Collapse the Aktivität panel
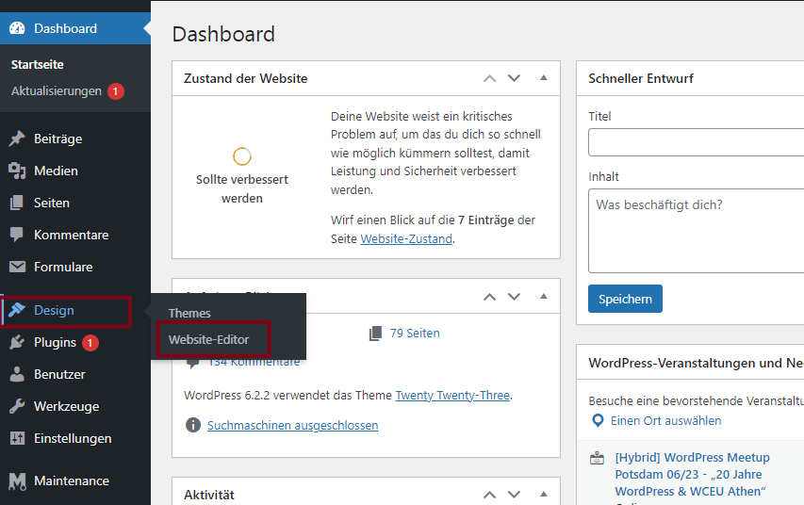Image resolution: width=804 pixels, height=505 pixels. click(x=544, y=495)
